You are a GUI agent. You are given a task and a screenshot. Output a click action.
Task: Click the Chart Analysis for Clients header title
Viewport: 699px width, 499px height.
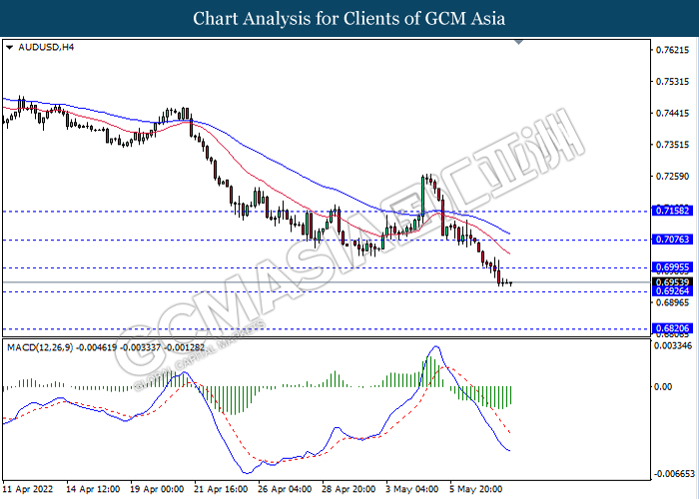coord(349,18)
